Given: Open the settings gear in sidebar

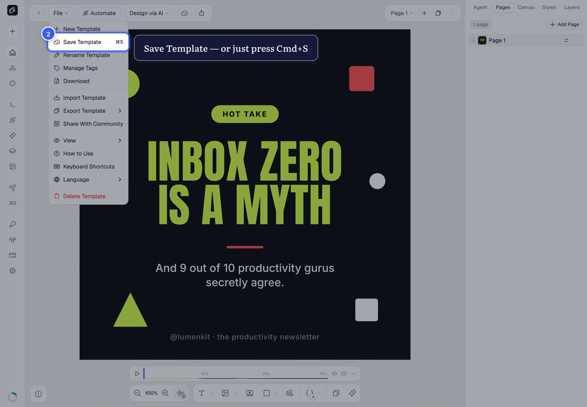Looking at the screenshot, I should 12,271.
